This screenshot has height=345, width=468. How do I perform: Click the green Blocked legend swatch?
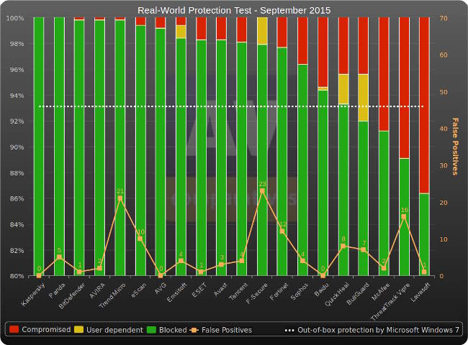tap(151, 330)
